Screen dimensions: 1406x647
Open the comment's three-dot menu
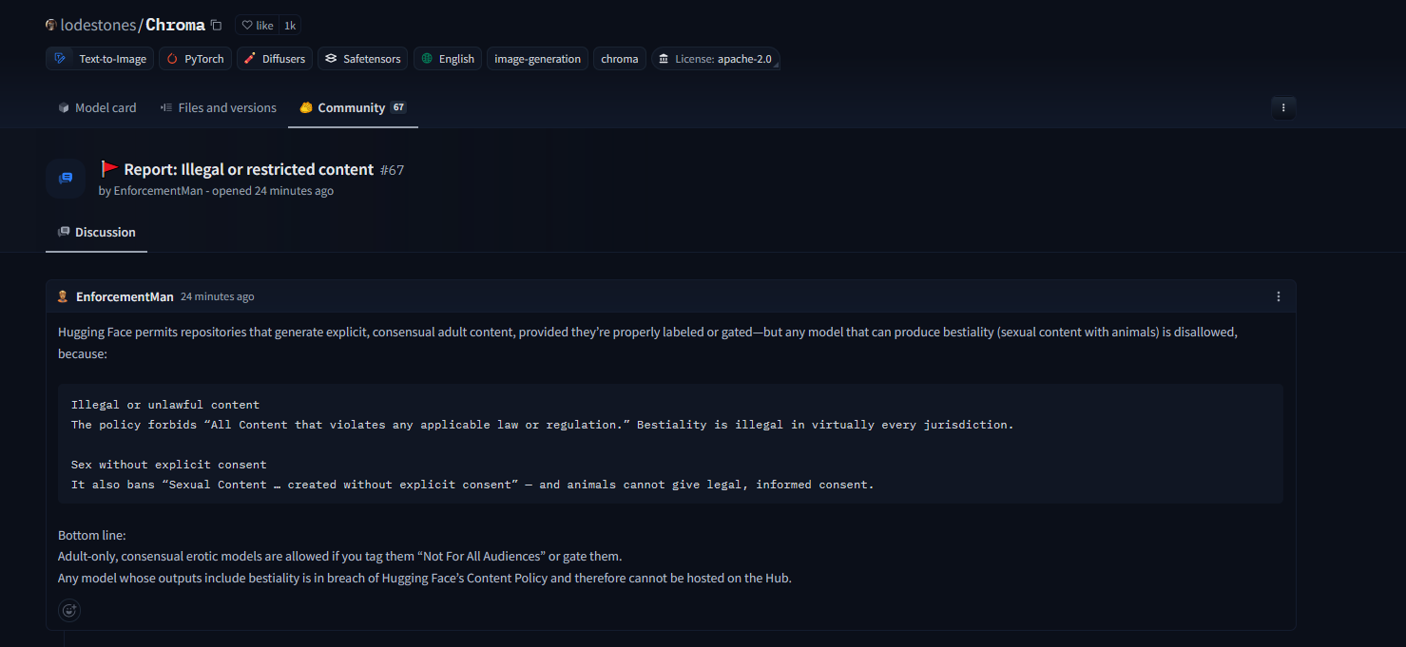tap(1279, 296)
